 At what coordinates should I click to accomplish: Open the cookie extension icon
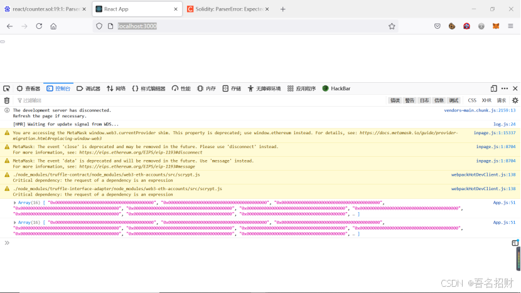pos(452,26)
